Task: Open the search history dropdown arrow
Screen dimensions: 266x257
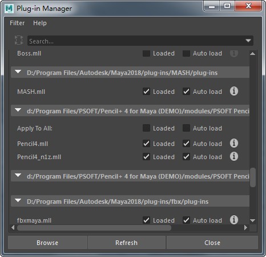Action: [248, 41]
